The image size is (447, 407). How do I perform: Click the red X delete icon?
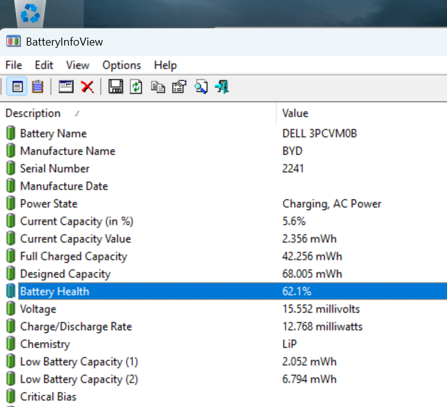(87, 87)
